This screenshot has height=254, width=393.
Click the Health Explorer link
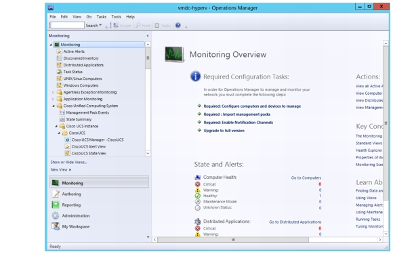point(369,150)
